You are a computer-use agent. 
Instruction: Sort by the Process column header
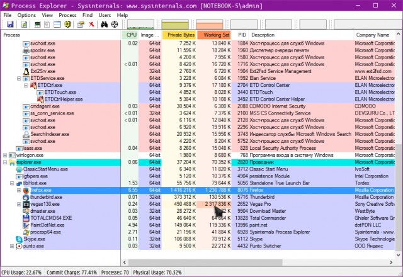(60, 35)
